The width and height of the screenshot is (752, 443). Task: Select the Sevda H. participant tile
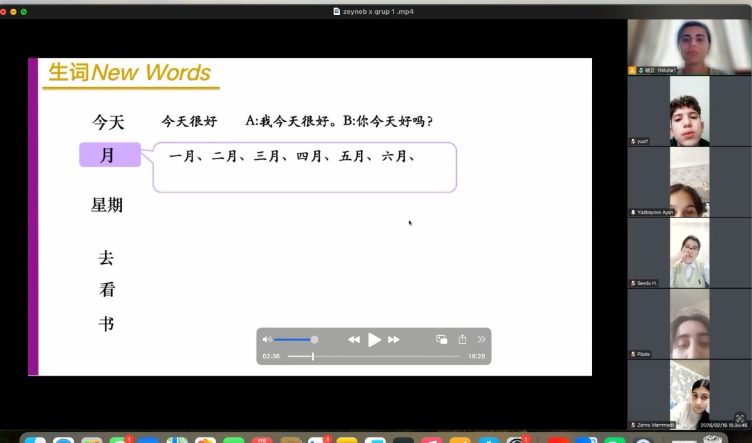coord(689,253)
